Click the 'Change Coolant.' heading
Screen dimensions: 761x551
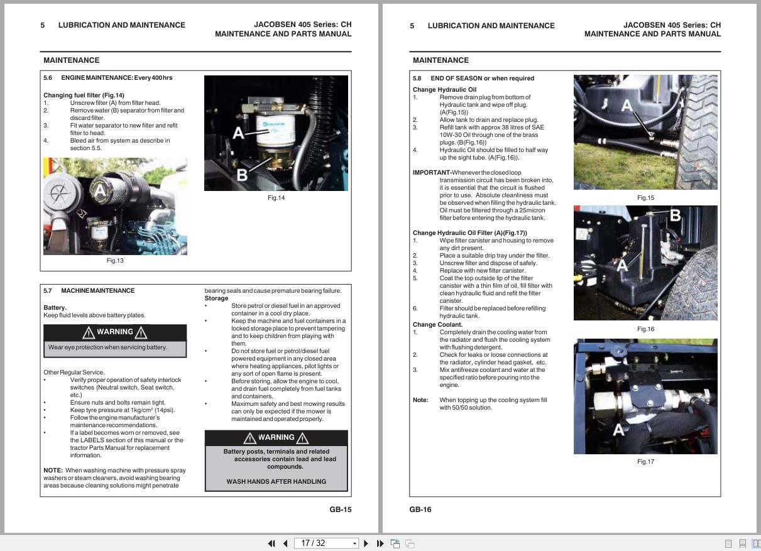(437, 325)
